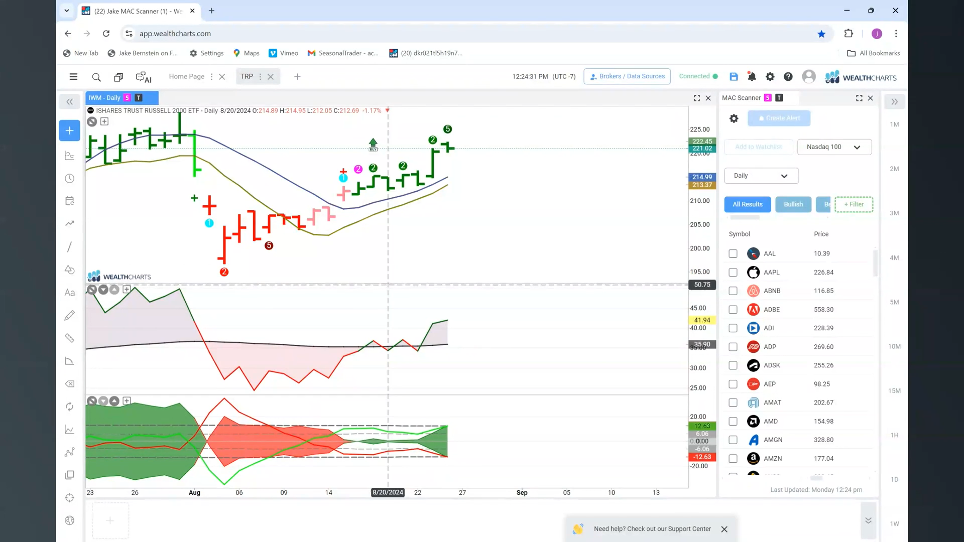The width and height of the screenshot is (964, 542).
Task: Switch to the TRP workspace tab
Action: pos(247,77)
